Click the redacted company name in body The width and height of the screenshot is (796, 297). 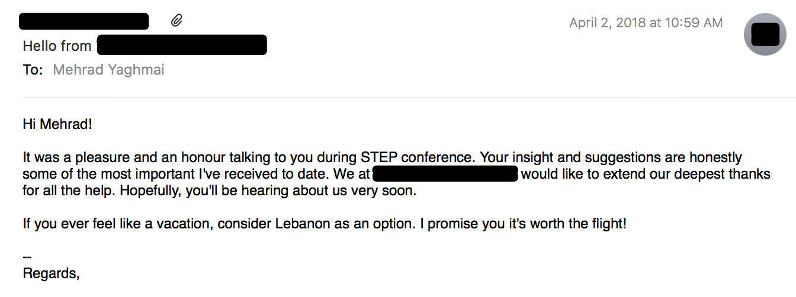[446, 174]
